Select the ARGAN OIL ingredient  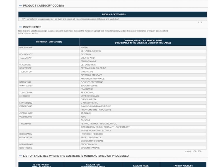[86, 113]
